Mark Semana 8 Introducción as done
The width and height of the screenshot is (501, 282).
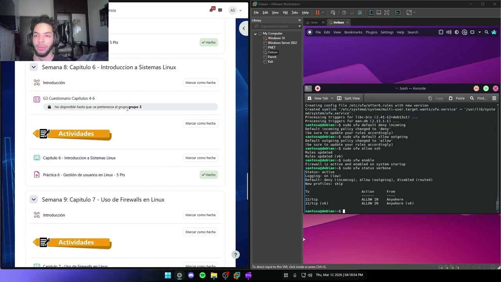[200, 83]
